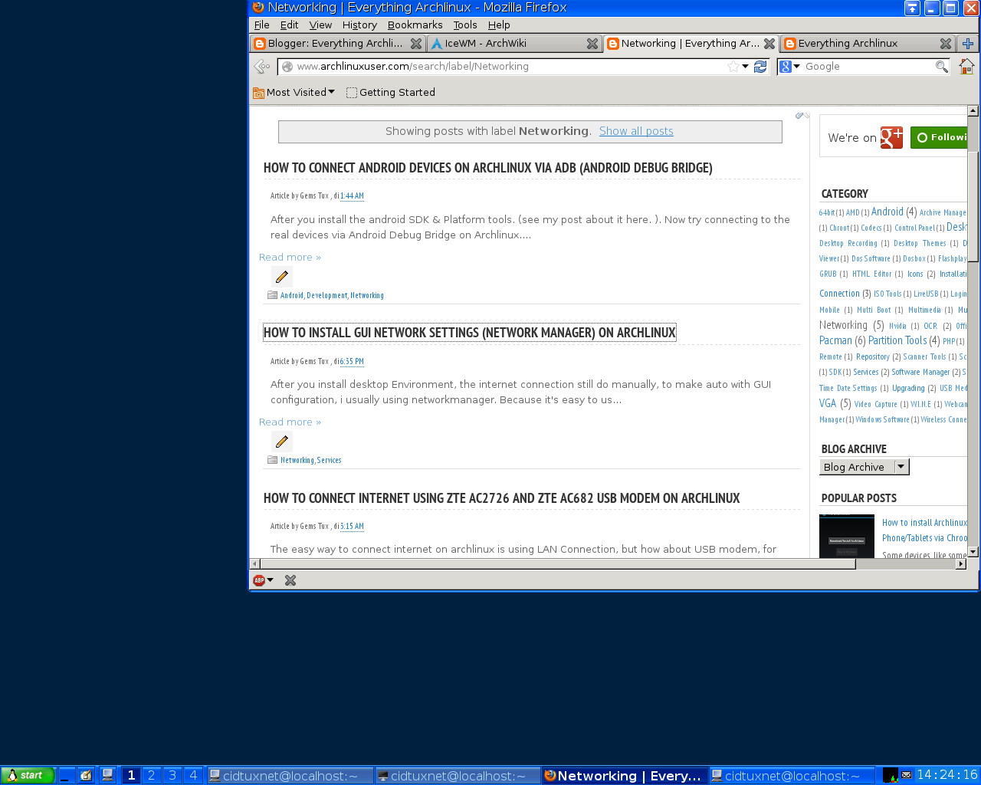The image size is (981, 785).
Task: Click the search magnifier icon in Google box
Action: 942,67
